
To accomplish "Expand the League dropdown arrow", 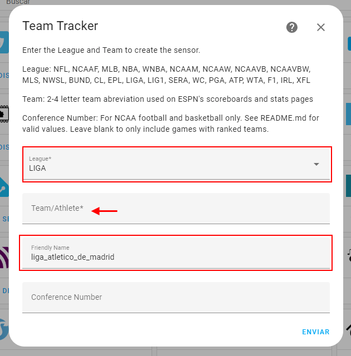I will coord(316,164).
